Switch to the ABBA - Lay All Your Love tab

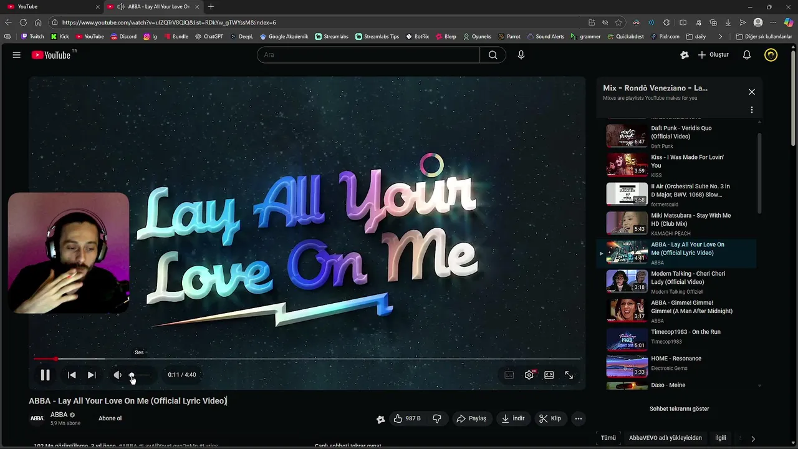click(x=154, y=6)
